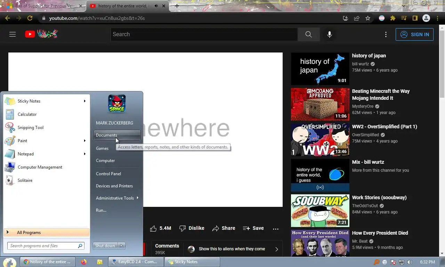Click the SIGN IN button
The height and width of the screenshot is (267, 445).
tap(414, 34)
